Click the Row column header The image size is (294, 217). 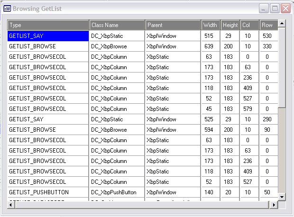click(268, 25)
